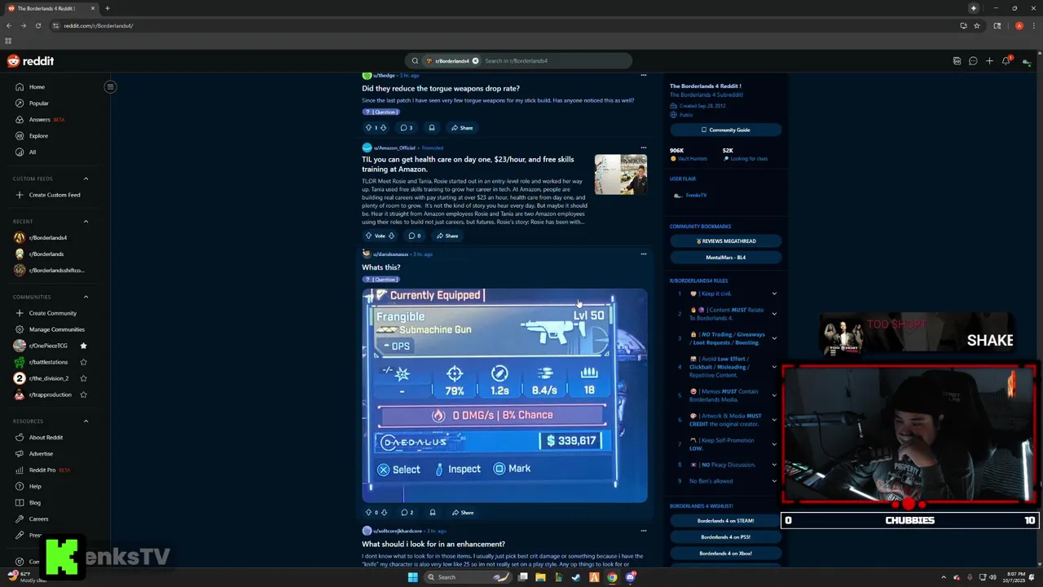Open Borderlands 4 on STEAM! link

(x=725, y=521)
